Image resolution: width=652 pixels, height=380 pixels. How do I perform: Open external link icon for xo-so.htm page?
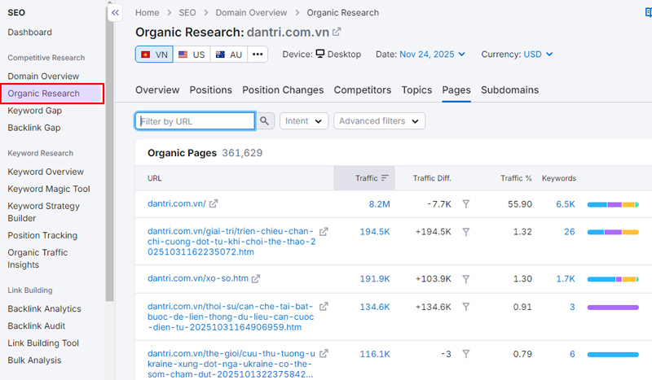point(256,278)
